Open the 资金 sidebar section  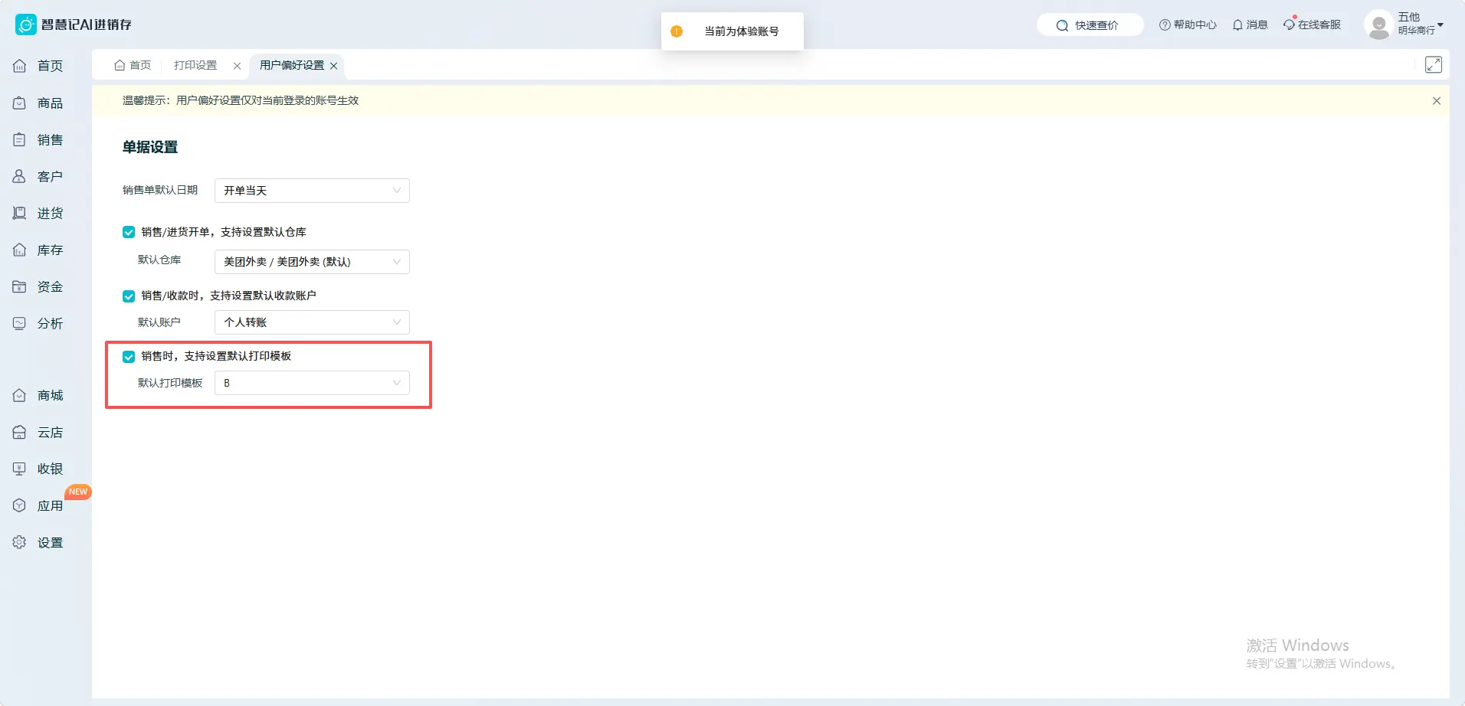(38, 286)
